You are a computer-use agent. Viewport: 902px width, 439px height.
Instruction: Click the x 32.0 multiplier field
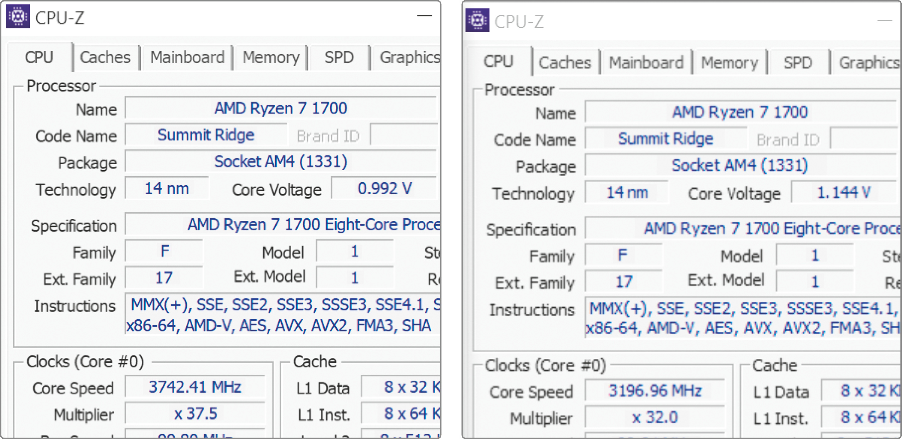654,418
